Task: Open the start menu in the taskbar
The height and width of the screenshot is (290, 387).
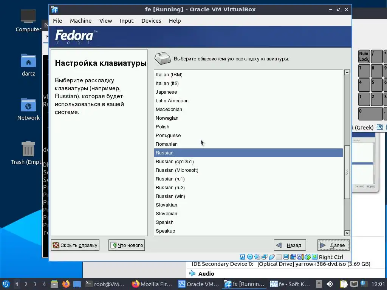Action: 6,284
